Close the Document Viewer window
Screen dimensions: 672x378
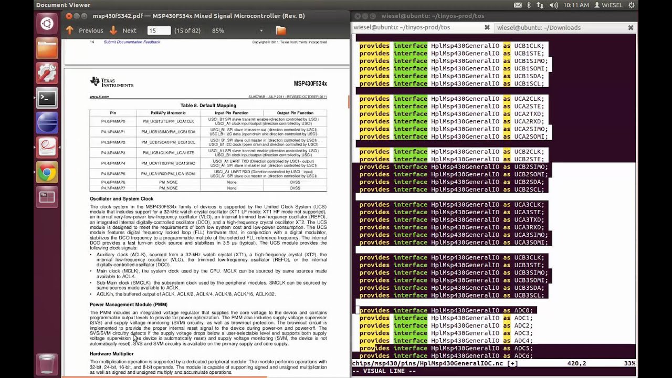tap(69, 16)
